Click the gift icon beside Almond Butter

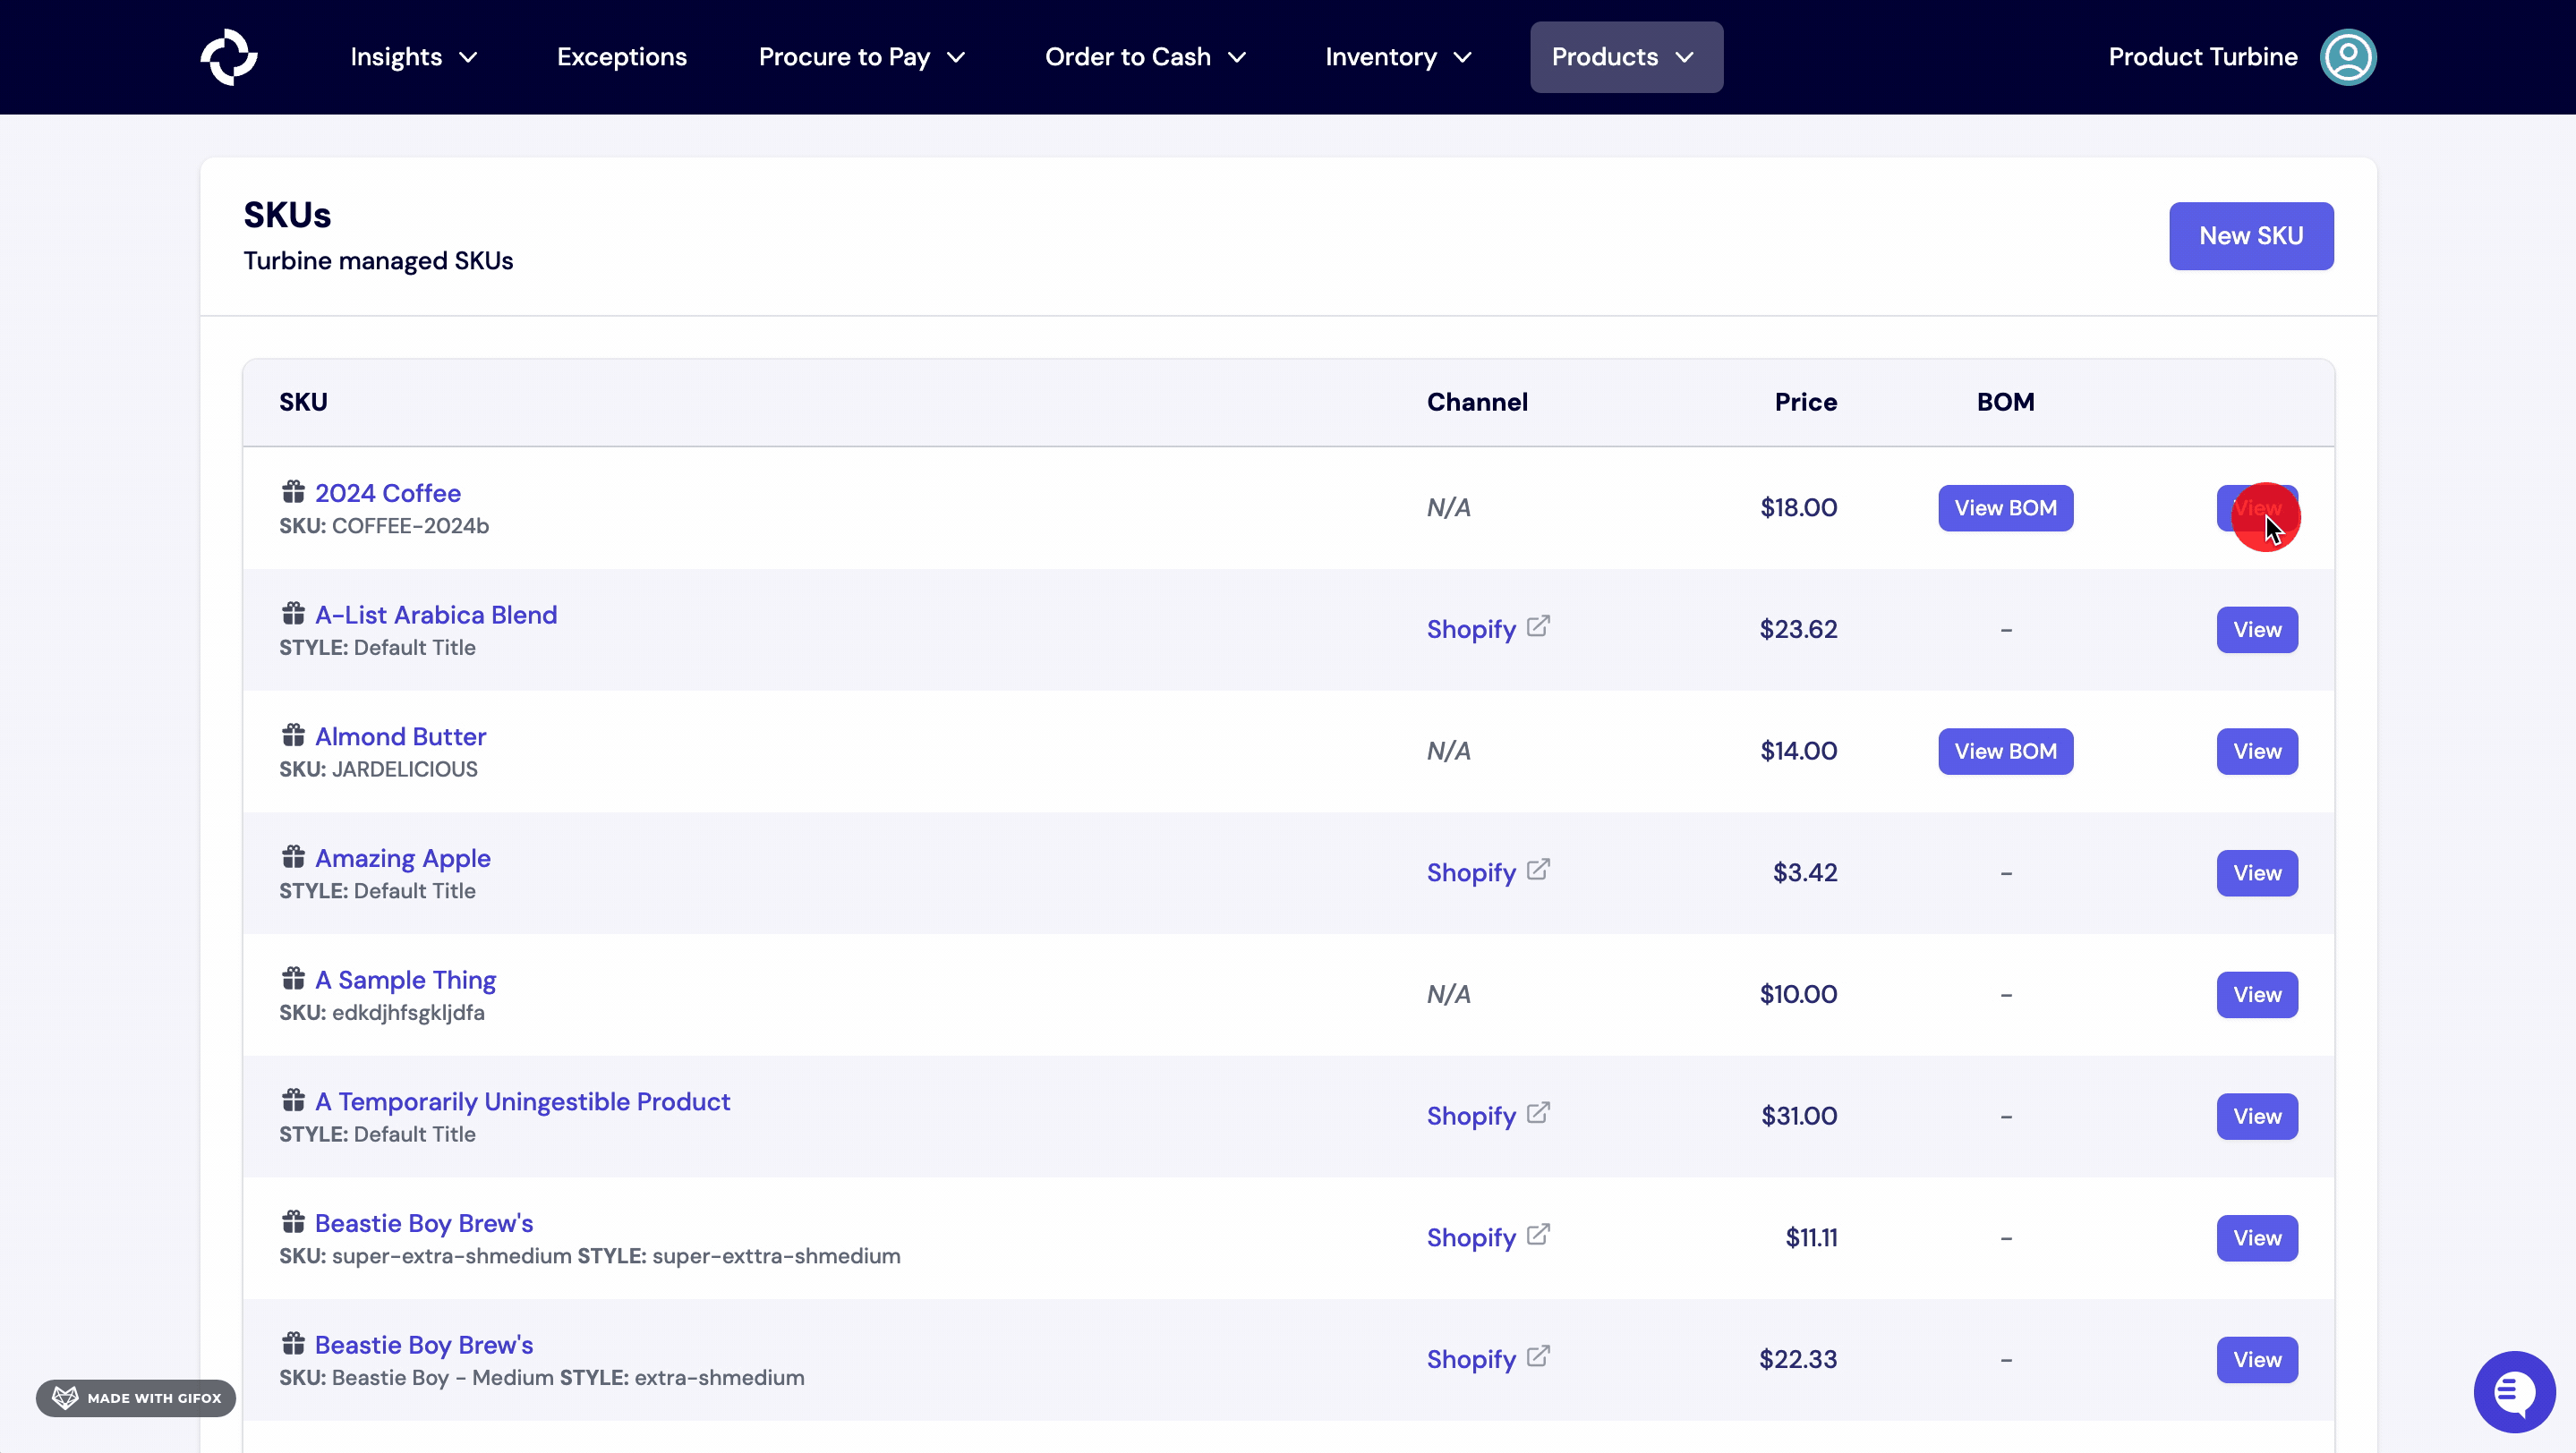(x=292, y=735)
